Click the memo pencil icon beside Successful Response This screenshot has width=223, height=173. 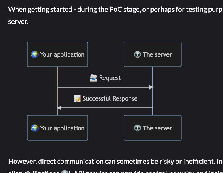coord(77,98)
